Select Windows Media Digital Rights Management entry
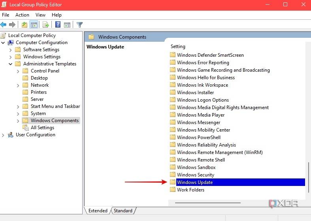 [x=222, y=107]
